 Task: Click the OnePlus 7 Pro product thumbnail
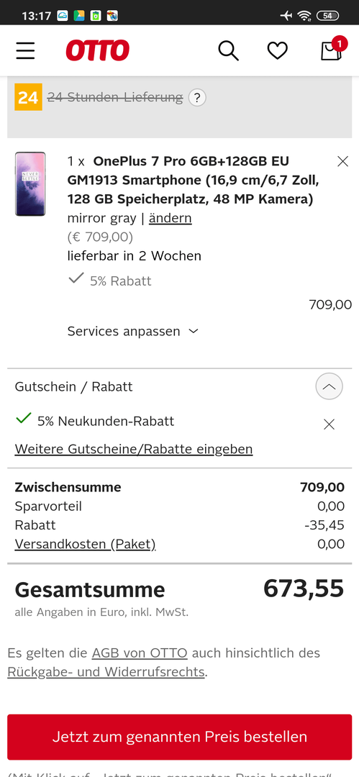point(29,184)
